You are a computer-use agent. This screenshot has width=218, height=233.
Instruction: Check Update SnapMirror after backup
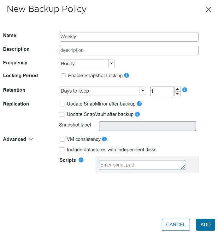[62, 104]
